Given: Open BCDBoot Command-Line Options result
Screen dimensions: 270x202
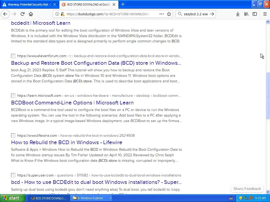Looking at the screenshot, I should pyautogui.click(x=72, y=103).
